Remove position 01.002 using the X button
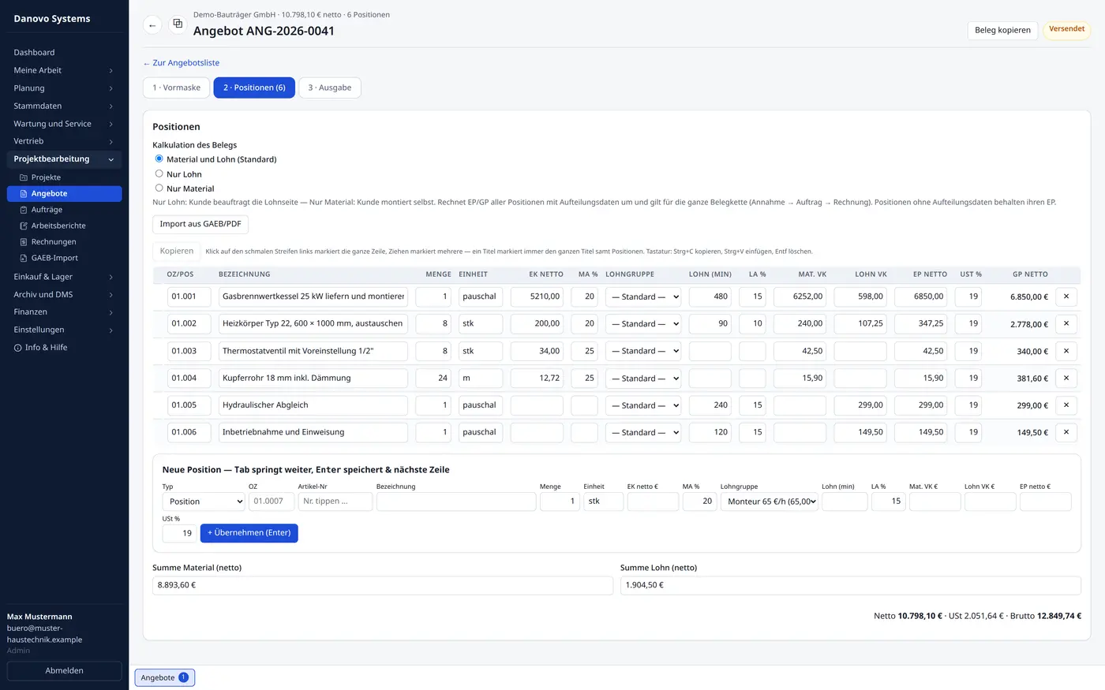This screenshot has height=690, width=1105. click(1066, 323)
